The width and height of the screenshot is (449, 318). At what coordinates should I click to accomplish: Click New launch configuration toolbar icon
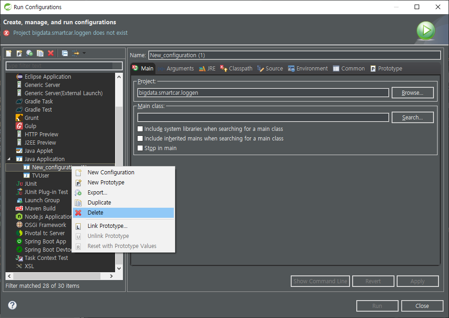(x=9, y=53)
